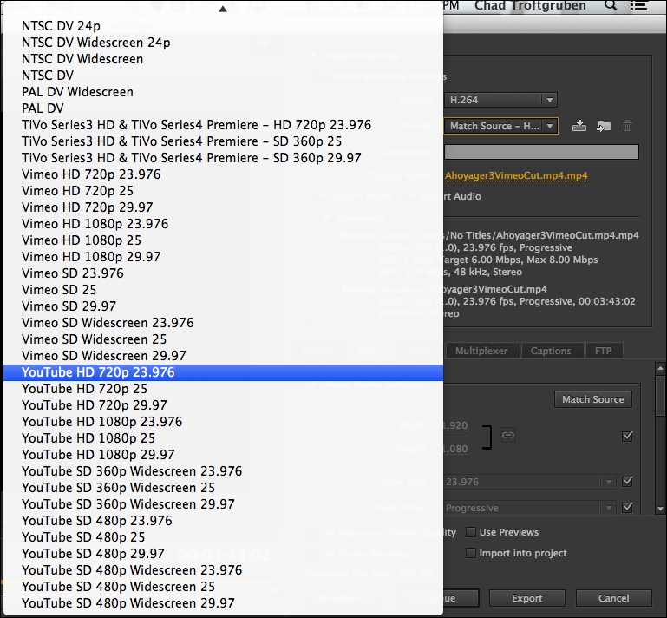The width and height of the screenshot is (667, 618).
Task: Open the Match Source preset dropdown
Action: point(500,126)
